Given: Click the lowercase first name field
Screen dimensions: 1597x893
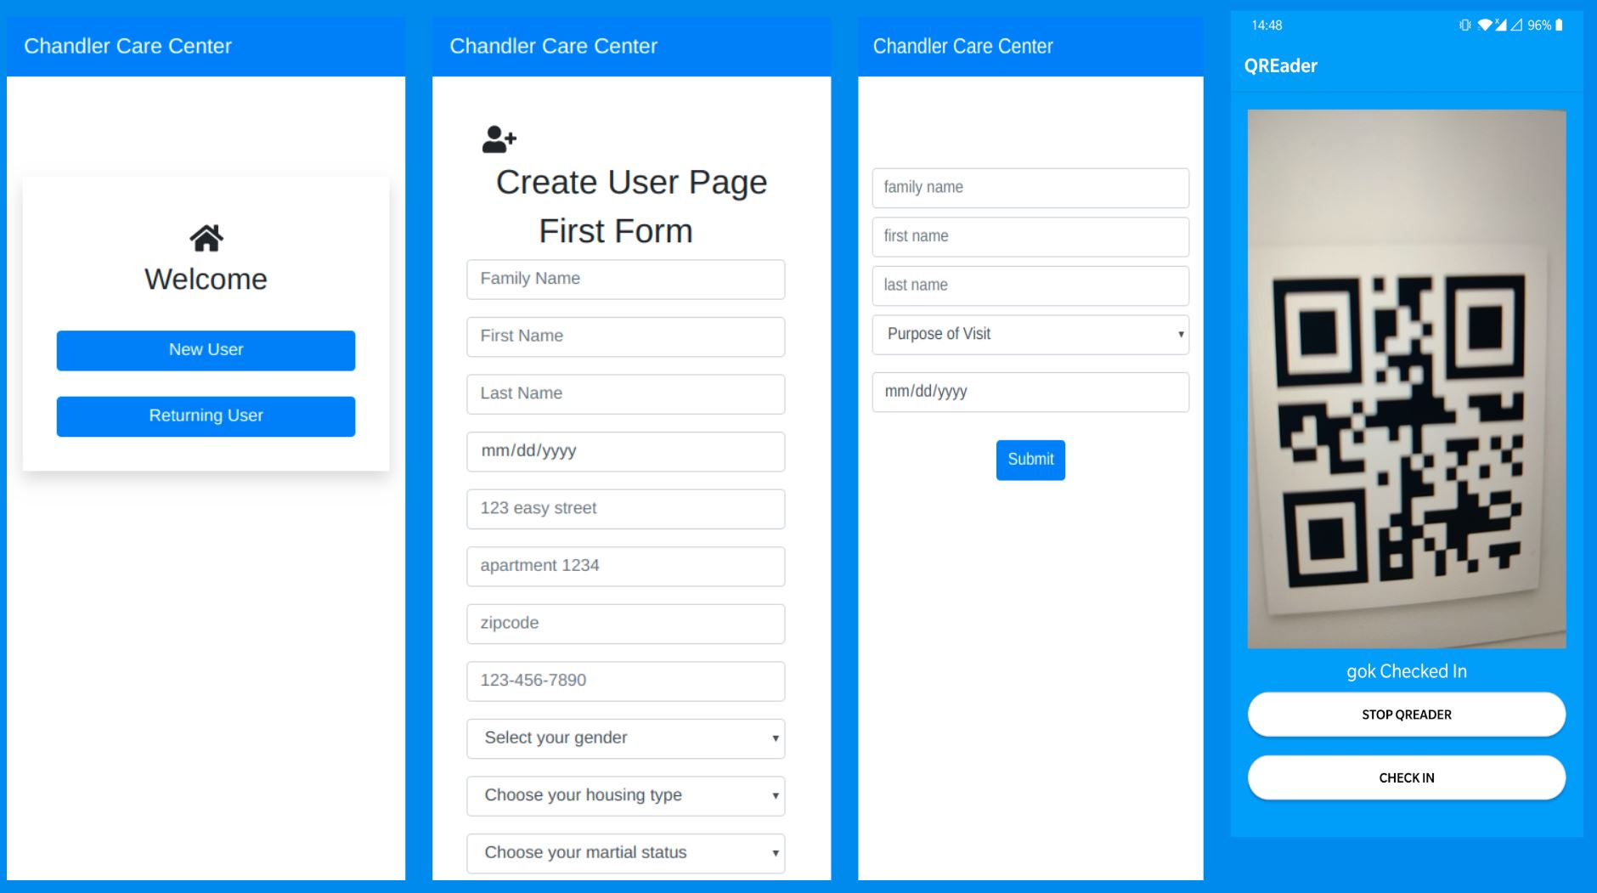Looking at the screenshot, I should point(1030,237).
